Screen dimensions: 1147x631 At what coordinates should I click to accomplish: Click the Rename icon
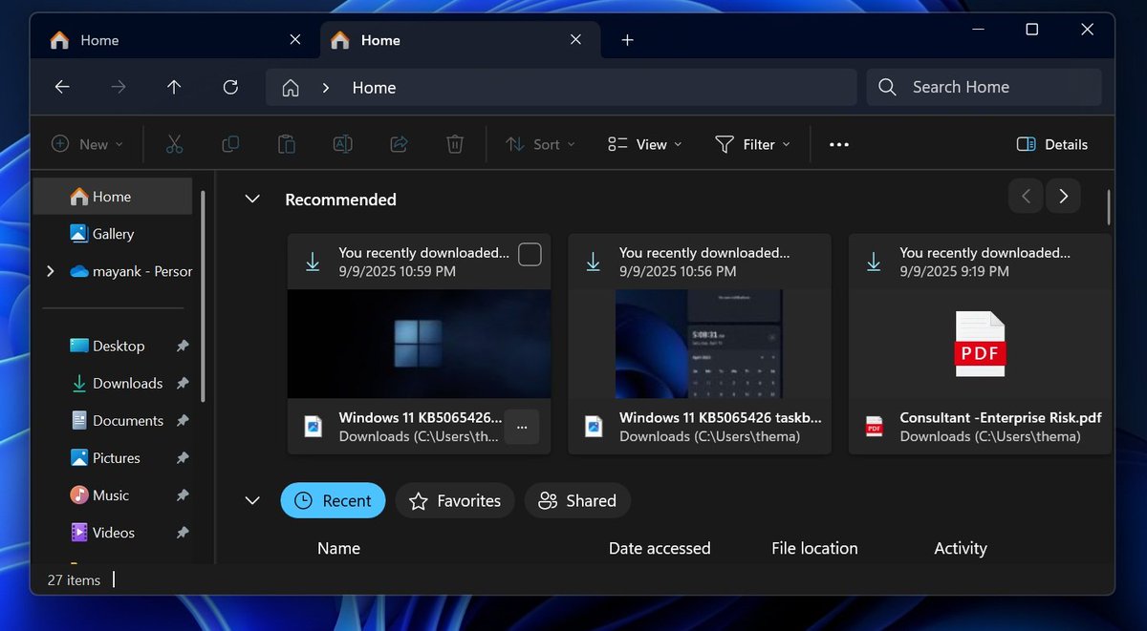point(342,143)
